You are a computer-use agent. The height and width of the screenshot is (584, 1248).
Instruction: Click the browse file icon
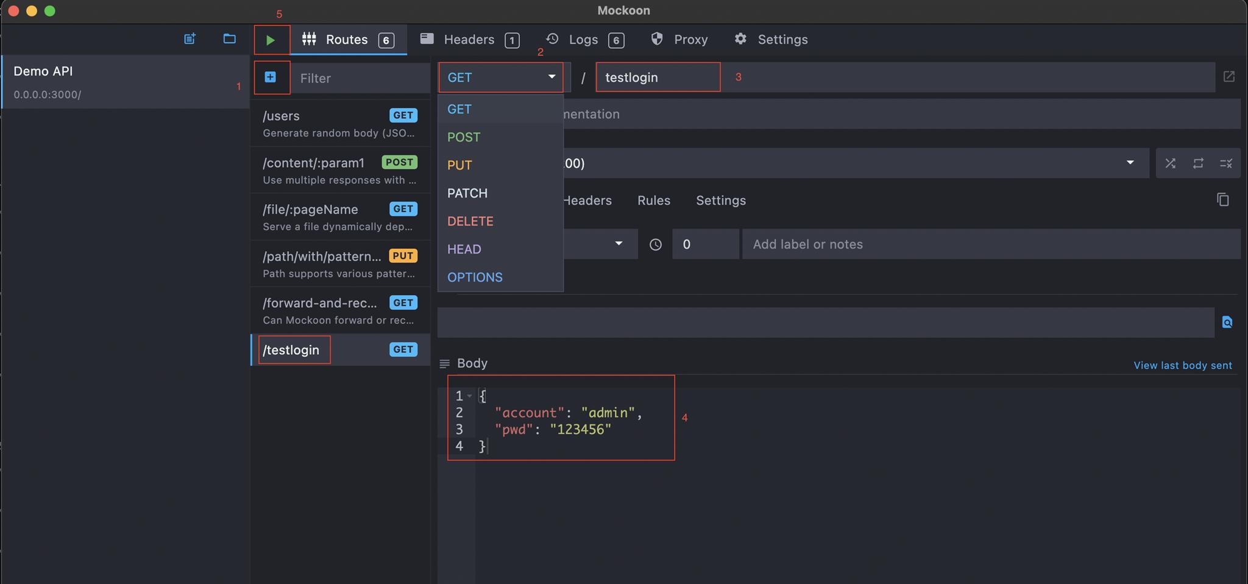[x=1227, y=322]
